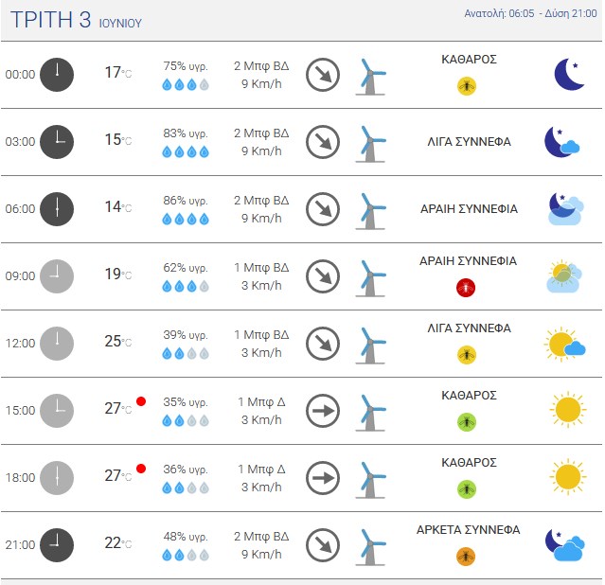Click the green mosquito icon at 15:00
The height and width of the screenshot is (585, 605).
467,422
